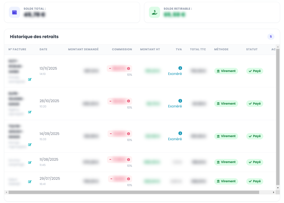Click Payé status on 28/10/2025 row
The height and width of the screenshot is (203, 284).
[x=255, y=104]
